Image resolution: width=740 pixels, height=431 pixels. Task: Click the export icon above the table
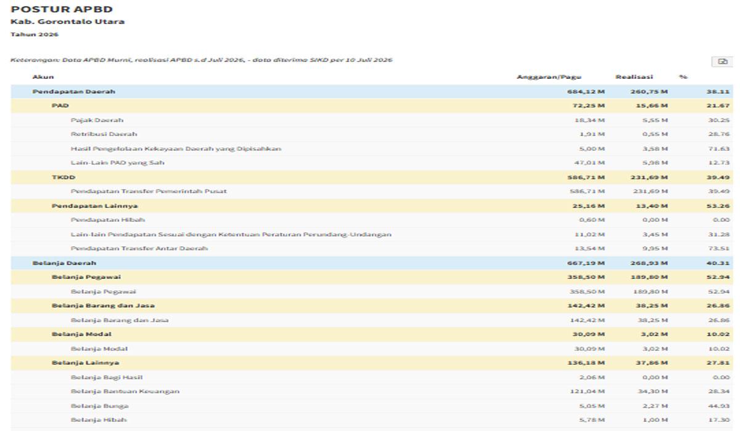[x=722, y=61]
